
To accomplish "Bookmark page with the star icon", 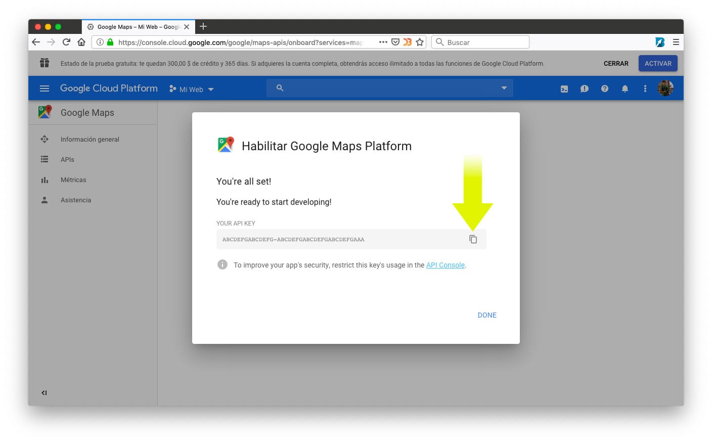I will (420, 42).
